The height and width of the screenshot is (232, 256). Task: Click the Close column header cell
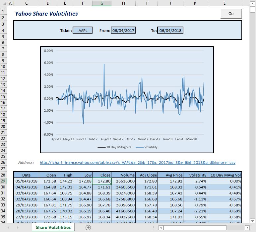(102, 175)
